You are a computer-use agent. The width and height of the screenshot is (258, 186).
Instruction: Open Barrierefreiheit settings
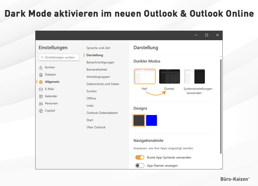[97, 70]
